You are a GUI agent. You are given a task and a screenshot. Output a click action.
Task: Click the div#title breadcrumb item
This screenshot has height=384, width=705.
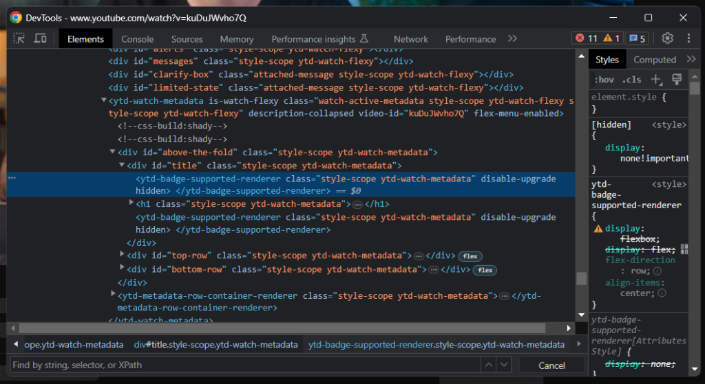tap(216, 344)
